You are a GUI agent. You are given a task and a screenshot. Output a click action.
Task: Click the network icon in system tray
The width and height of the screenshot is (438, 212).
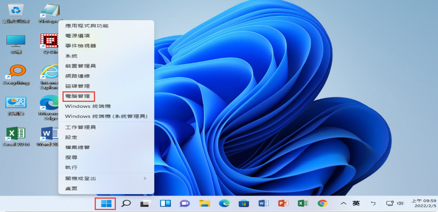(390, 203)
